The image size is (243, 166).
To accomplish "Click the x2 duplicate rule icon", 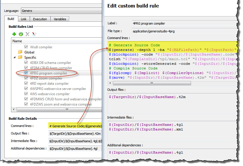I will [21, 34].
